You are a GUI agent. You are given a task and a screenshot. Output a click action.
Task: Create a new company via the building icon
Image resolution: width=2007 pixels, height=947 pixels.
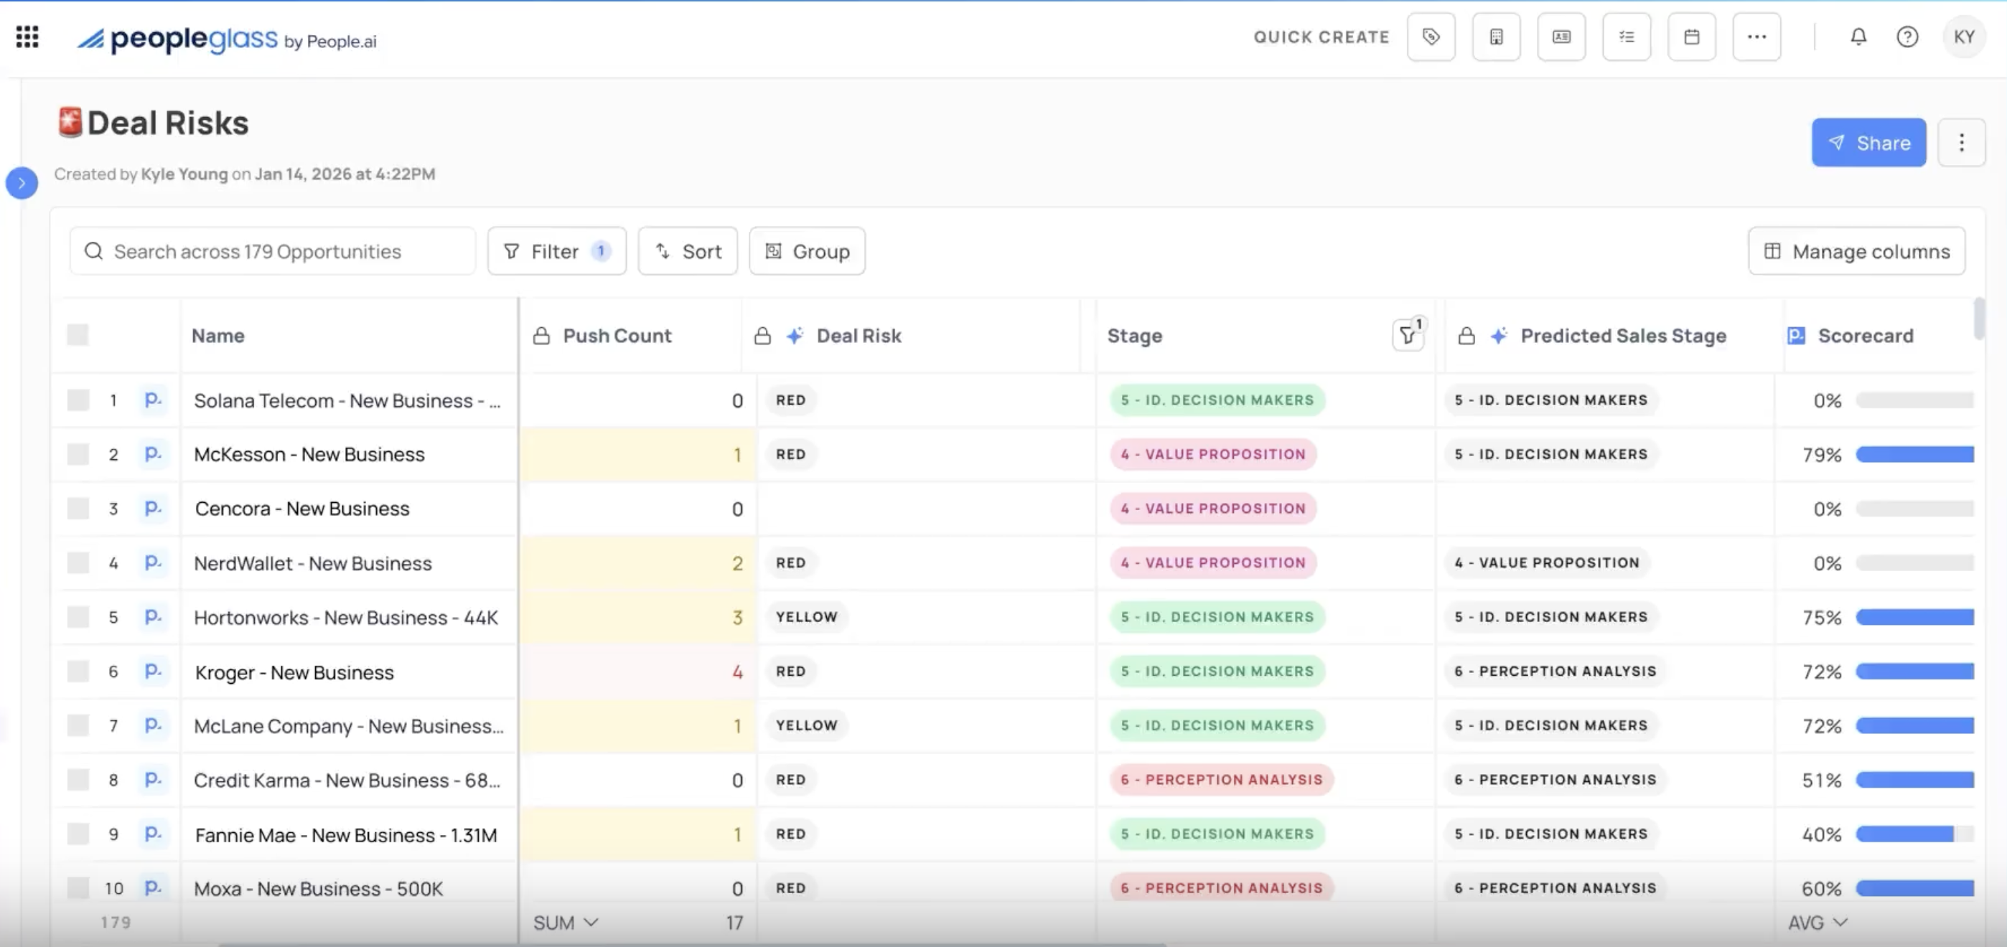coord(1496,37)
